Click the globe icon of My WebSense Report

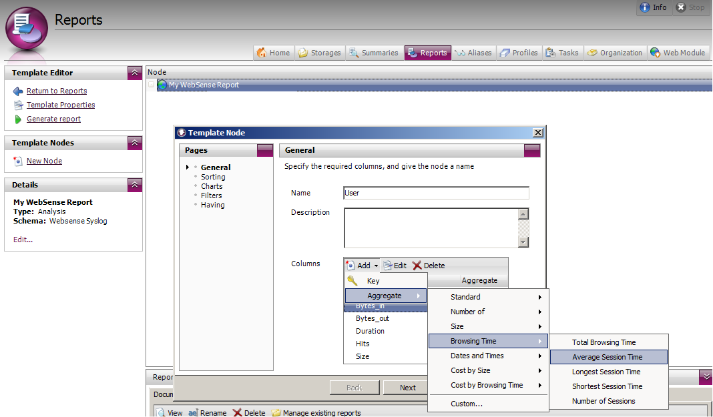click(x=162, y=85)
